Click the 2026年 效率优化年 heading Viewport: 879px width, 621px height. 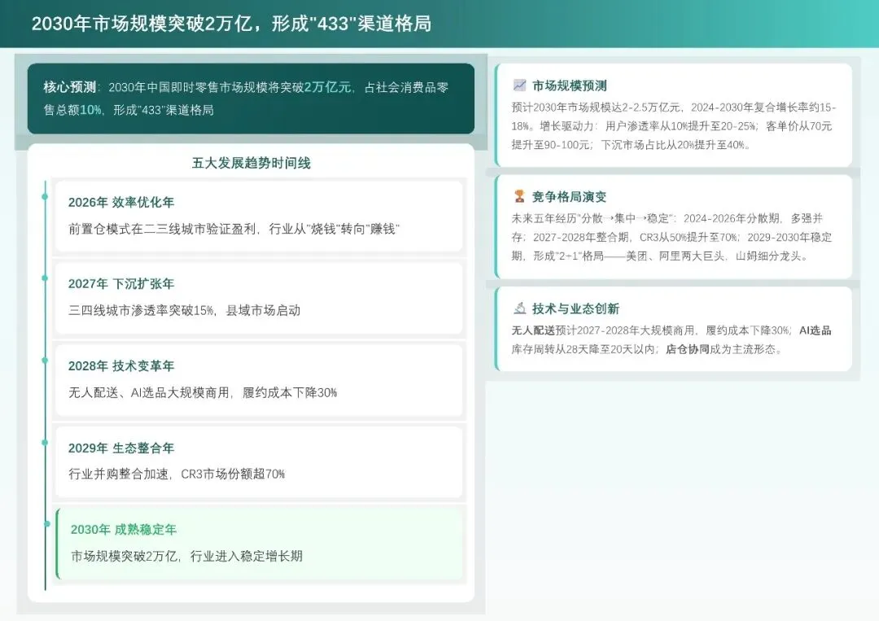[x=121, y=203]
